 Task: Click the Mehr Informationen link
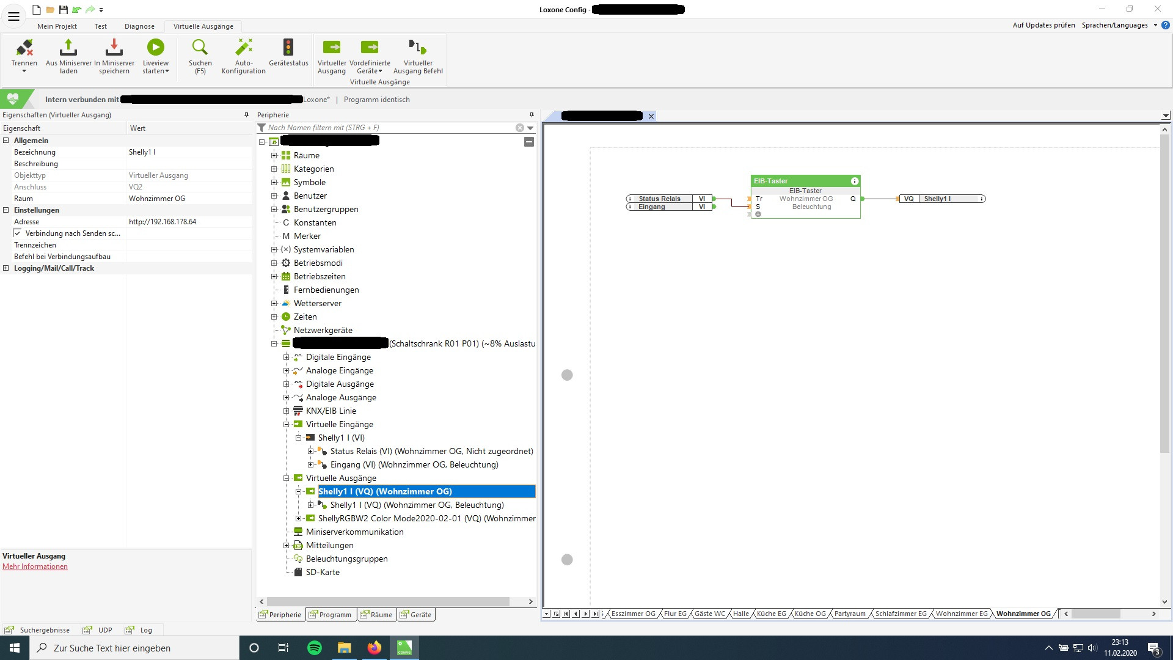coord(35,566)
